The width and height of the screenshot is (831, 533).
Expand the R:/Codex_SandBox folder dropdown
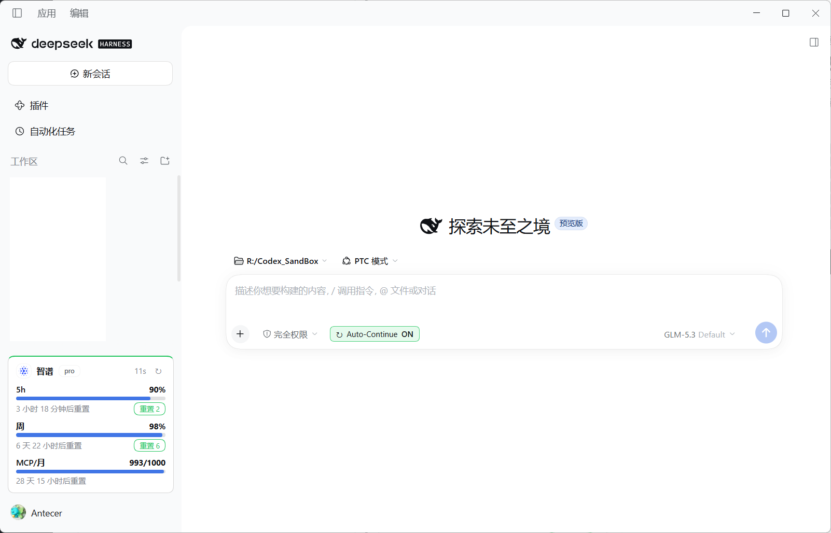coord(281,261)
